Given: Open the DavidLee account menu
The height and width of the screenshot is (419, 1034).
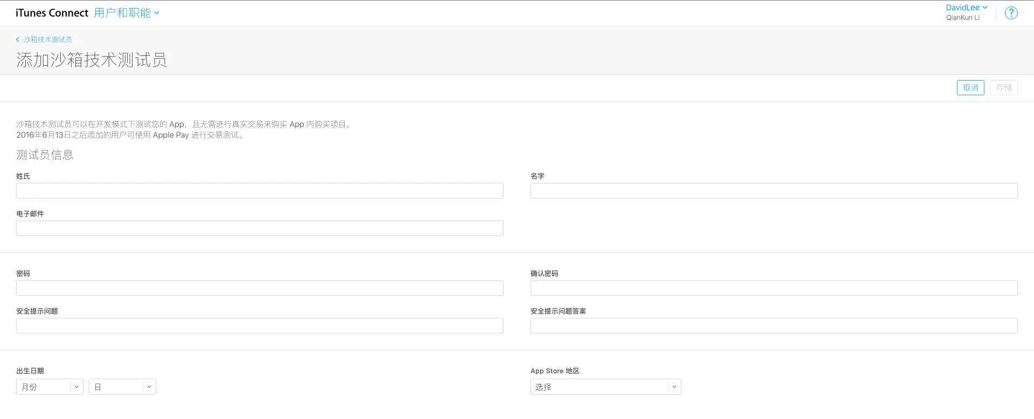Looking at the screenshot, I should tap(967, 8).
